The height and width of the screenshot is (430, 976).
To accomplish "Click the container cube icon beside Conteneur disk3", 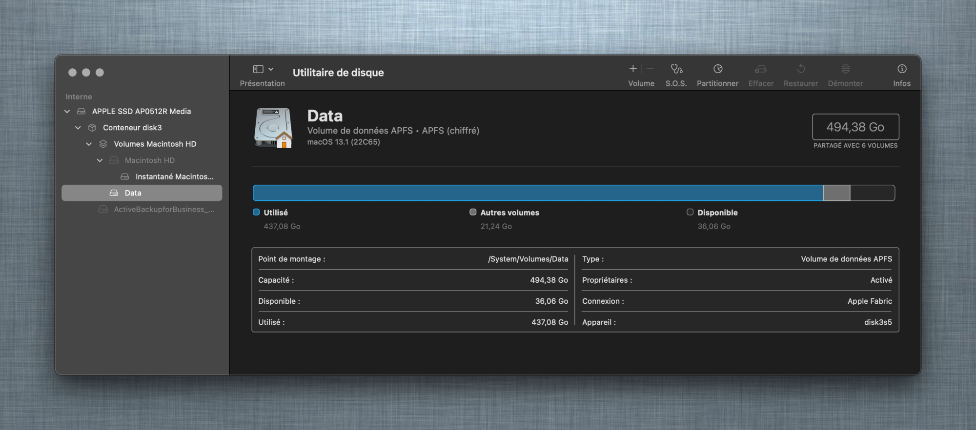I will point(92,128).
